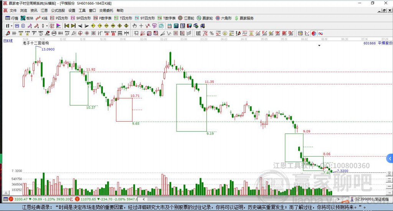Click the colored grid table icon
This screenshot has width=393, height=211.
point(300,33)
